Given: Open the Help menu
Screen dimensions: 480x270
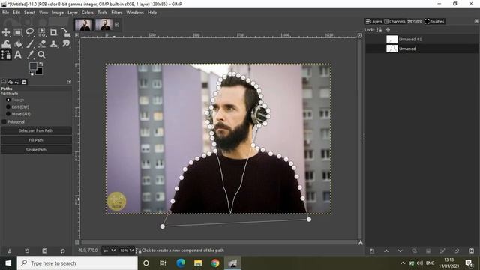Looking at the screenshot, I should [x=152, y=13].
